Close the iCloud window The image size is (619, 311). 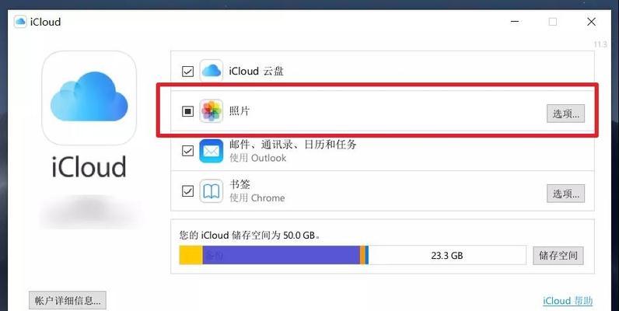[591, 22]
